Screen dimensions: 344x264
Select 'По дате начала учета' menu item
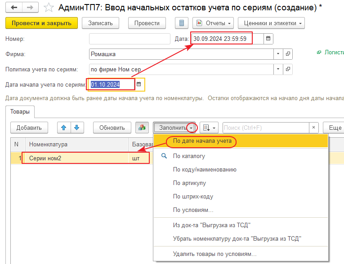[202, 141]
